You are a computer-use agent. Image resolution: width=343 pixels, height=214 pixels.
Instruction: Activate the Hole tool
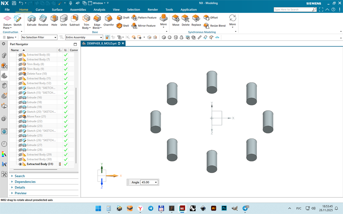point(54,20)
